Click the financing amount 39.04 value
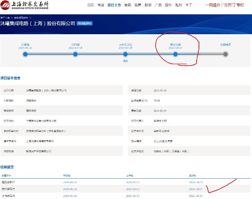This screenshot has height=199, width=252. click(x=157, y=101)
